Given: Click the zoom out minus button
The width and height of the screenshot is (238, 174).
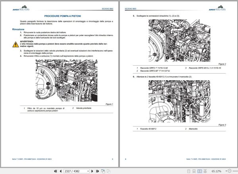Looking at the screenshot, I should pyautogui.click(x=230, y=171).
